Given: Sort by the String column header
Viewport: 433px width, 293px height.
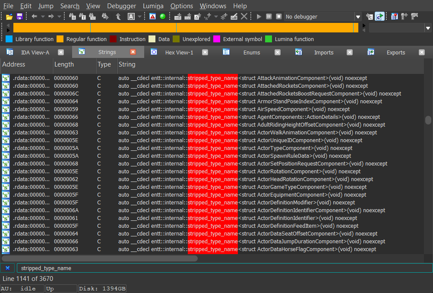Looking at the screenshot, I should (x=270, y=64).
